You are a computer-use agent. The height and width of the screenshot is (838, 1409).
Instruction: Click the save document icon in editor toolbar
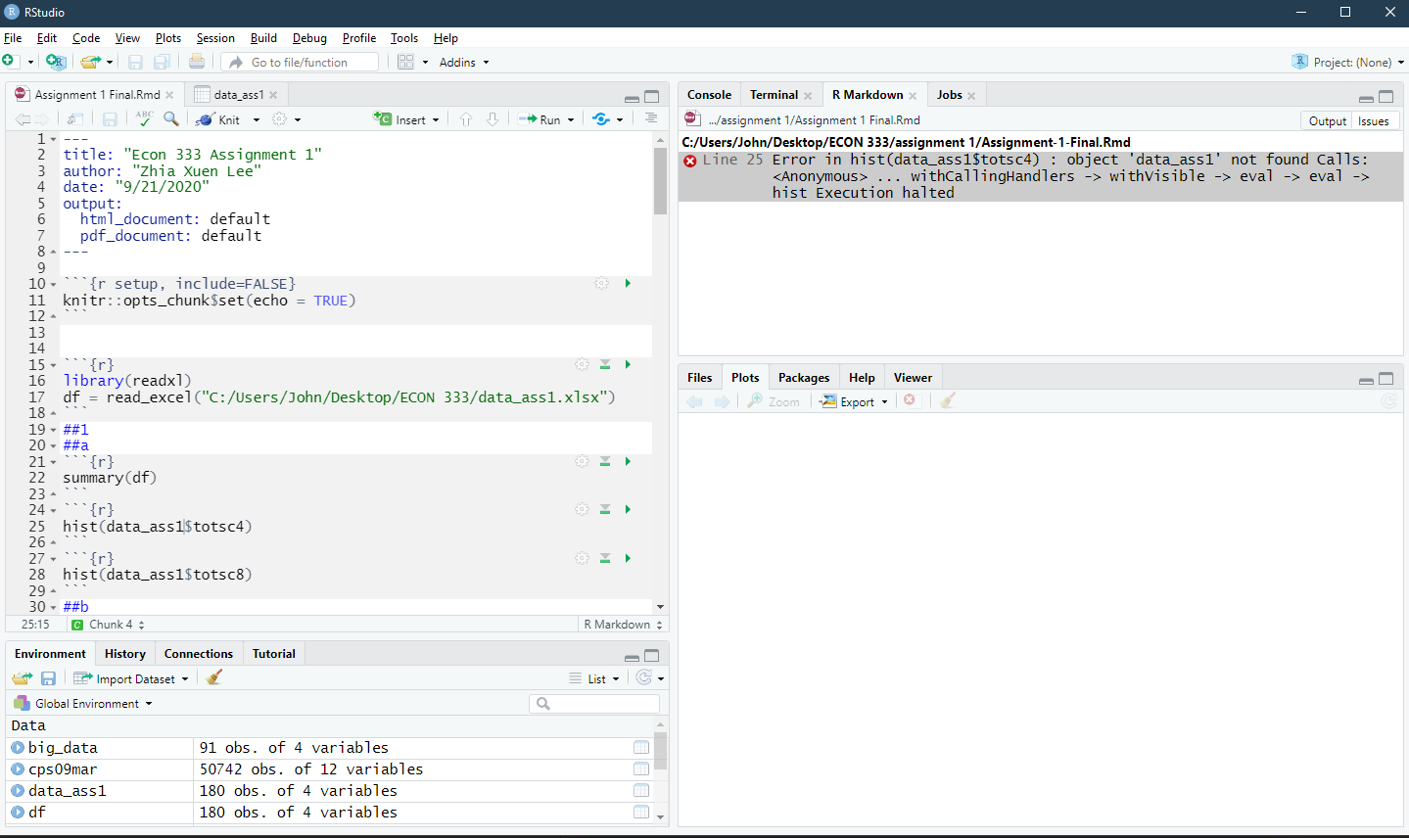tap(110, 119)
